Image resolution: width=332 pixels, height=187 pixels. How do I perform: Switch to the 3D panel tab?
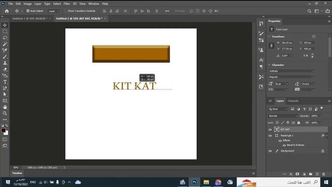[x=270, y=101]
